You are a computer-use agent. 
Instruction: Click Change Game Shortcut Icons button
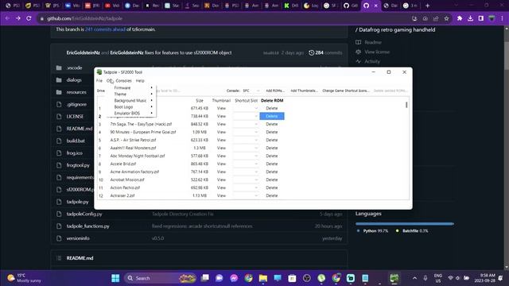click(346, 91)
